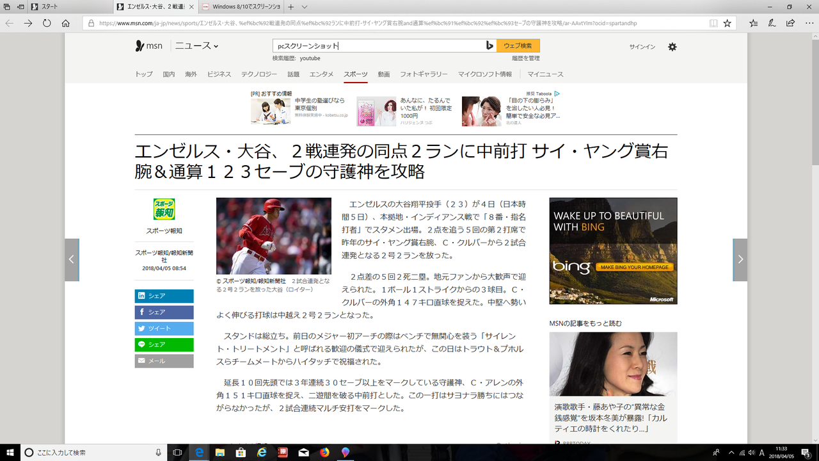This screenshot has height=461, width=819.
Task: Click the Edge forward arrow button
Action: click(28, 23)
